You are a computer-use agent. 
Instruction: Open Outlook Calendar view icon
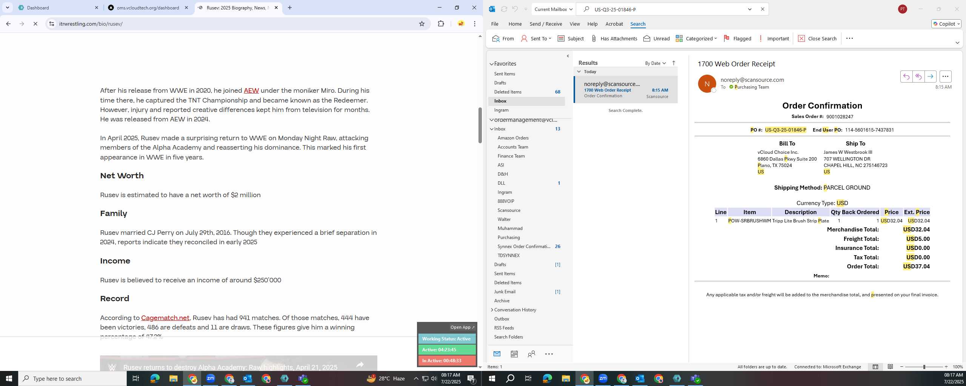click(x=514, y=354)
